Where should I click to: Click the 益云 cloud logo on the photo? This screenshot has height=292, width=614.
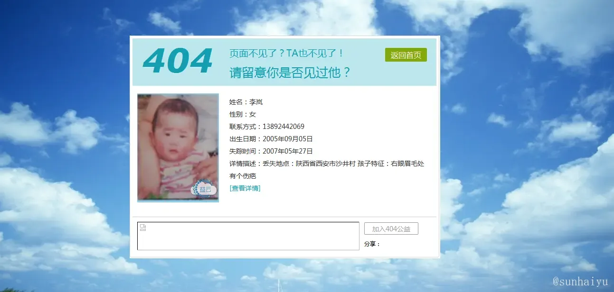tap(204, 188)
